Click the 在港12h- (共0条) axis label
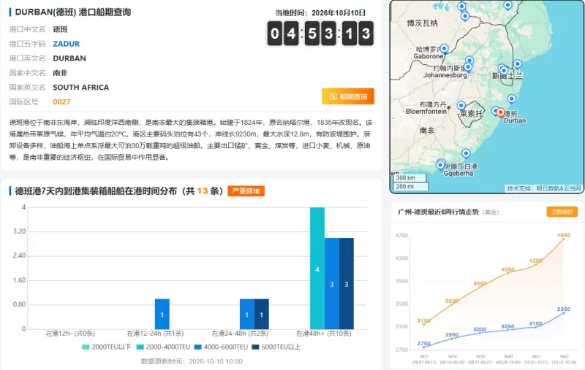Viewport: 585px width, 370px height. click(70, 334)
